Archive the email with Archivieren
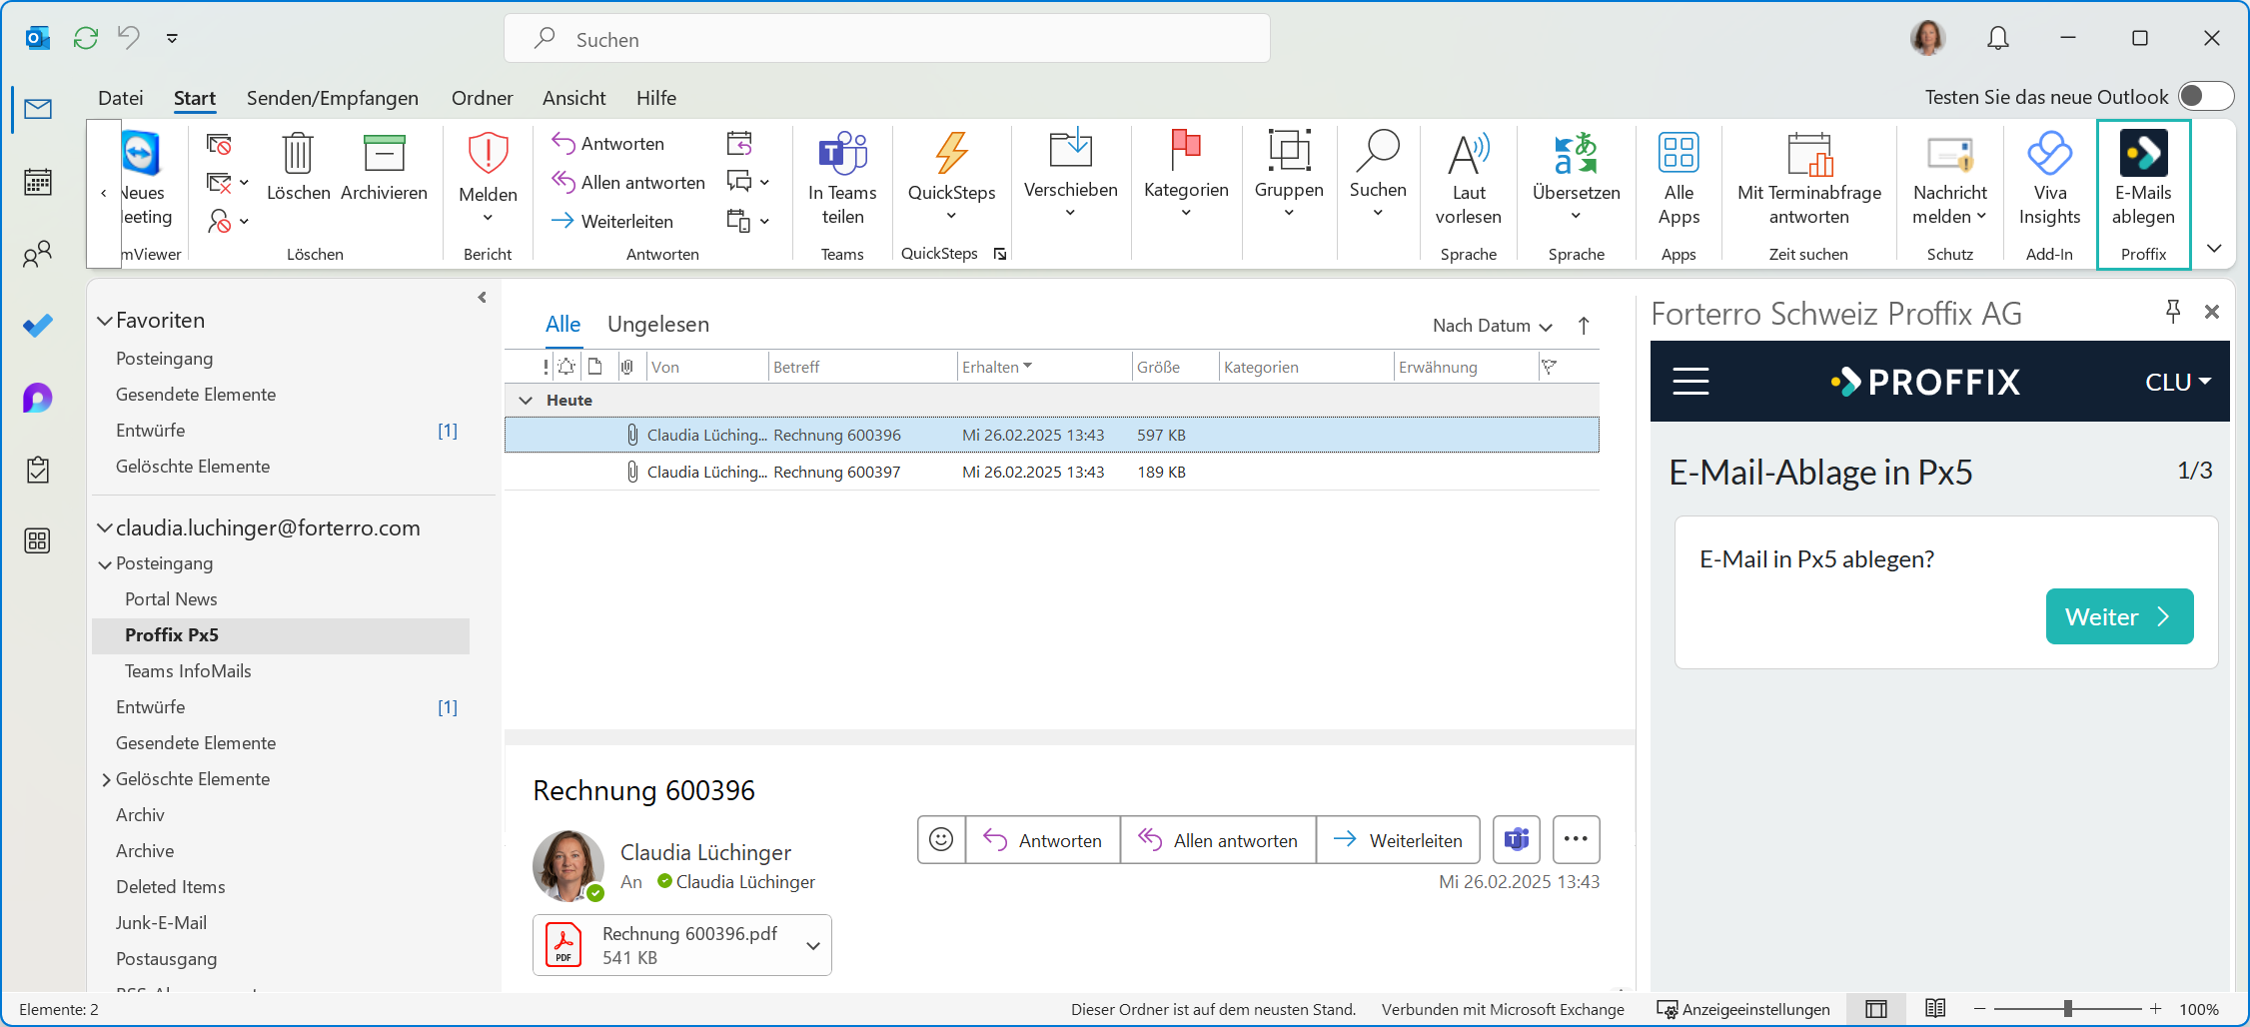The width and height of the screenshot is (2250, 1027). 384,168
